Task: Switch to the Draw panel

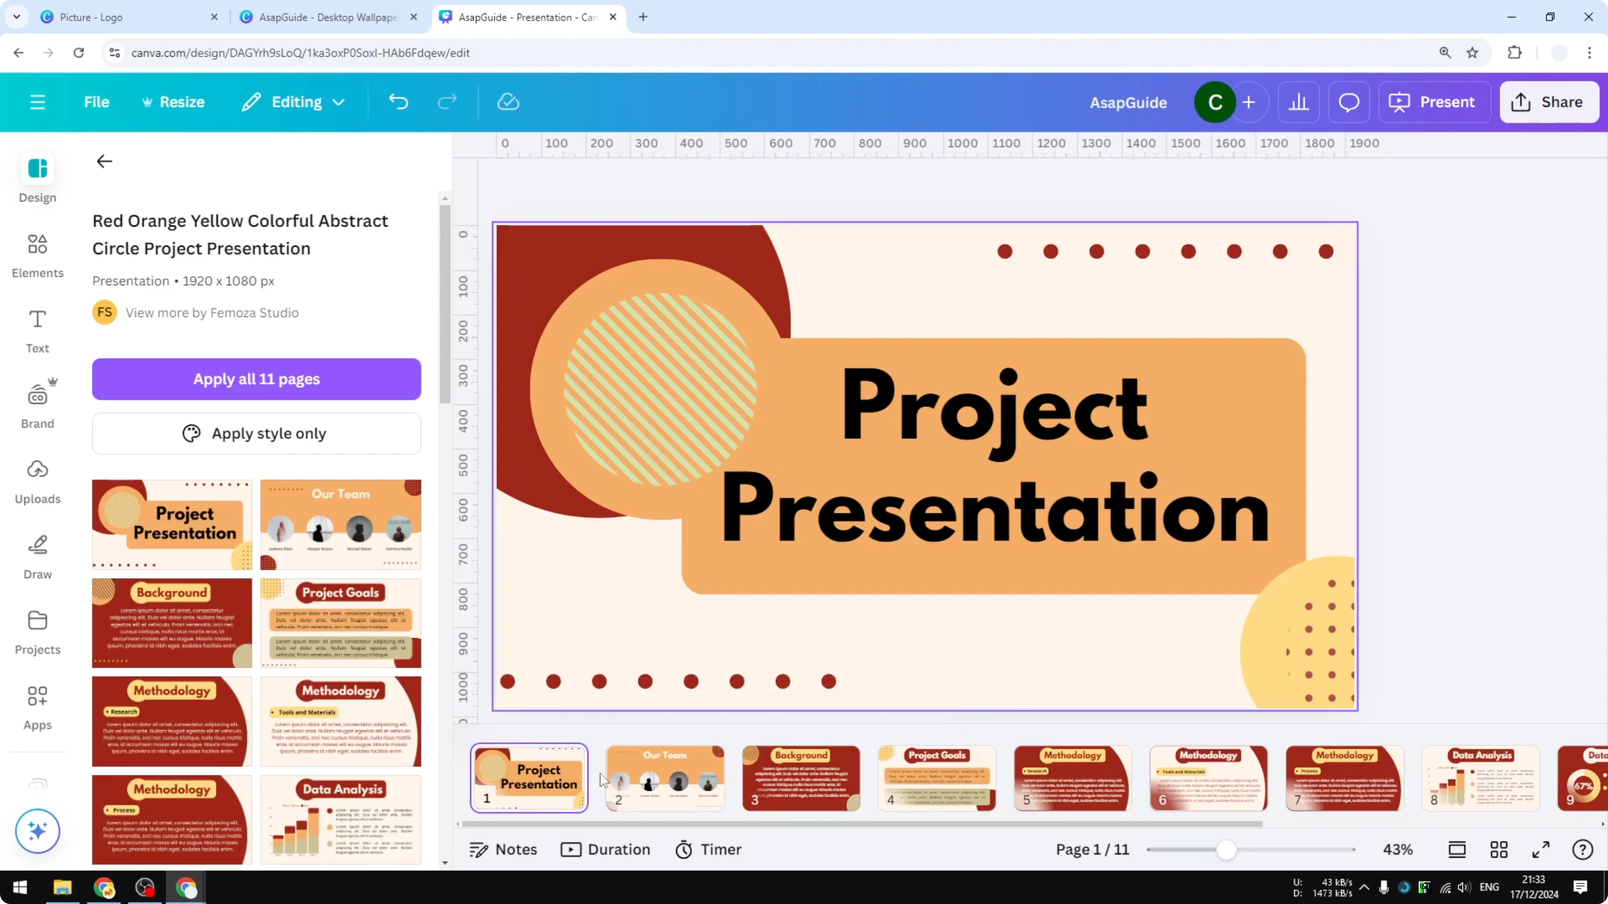Action: coord(37,555)
